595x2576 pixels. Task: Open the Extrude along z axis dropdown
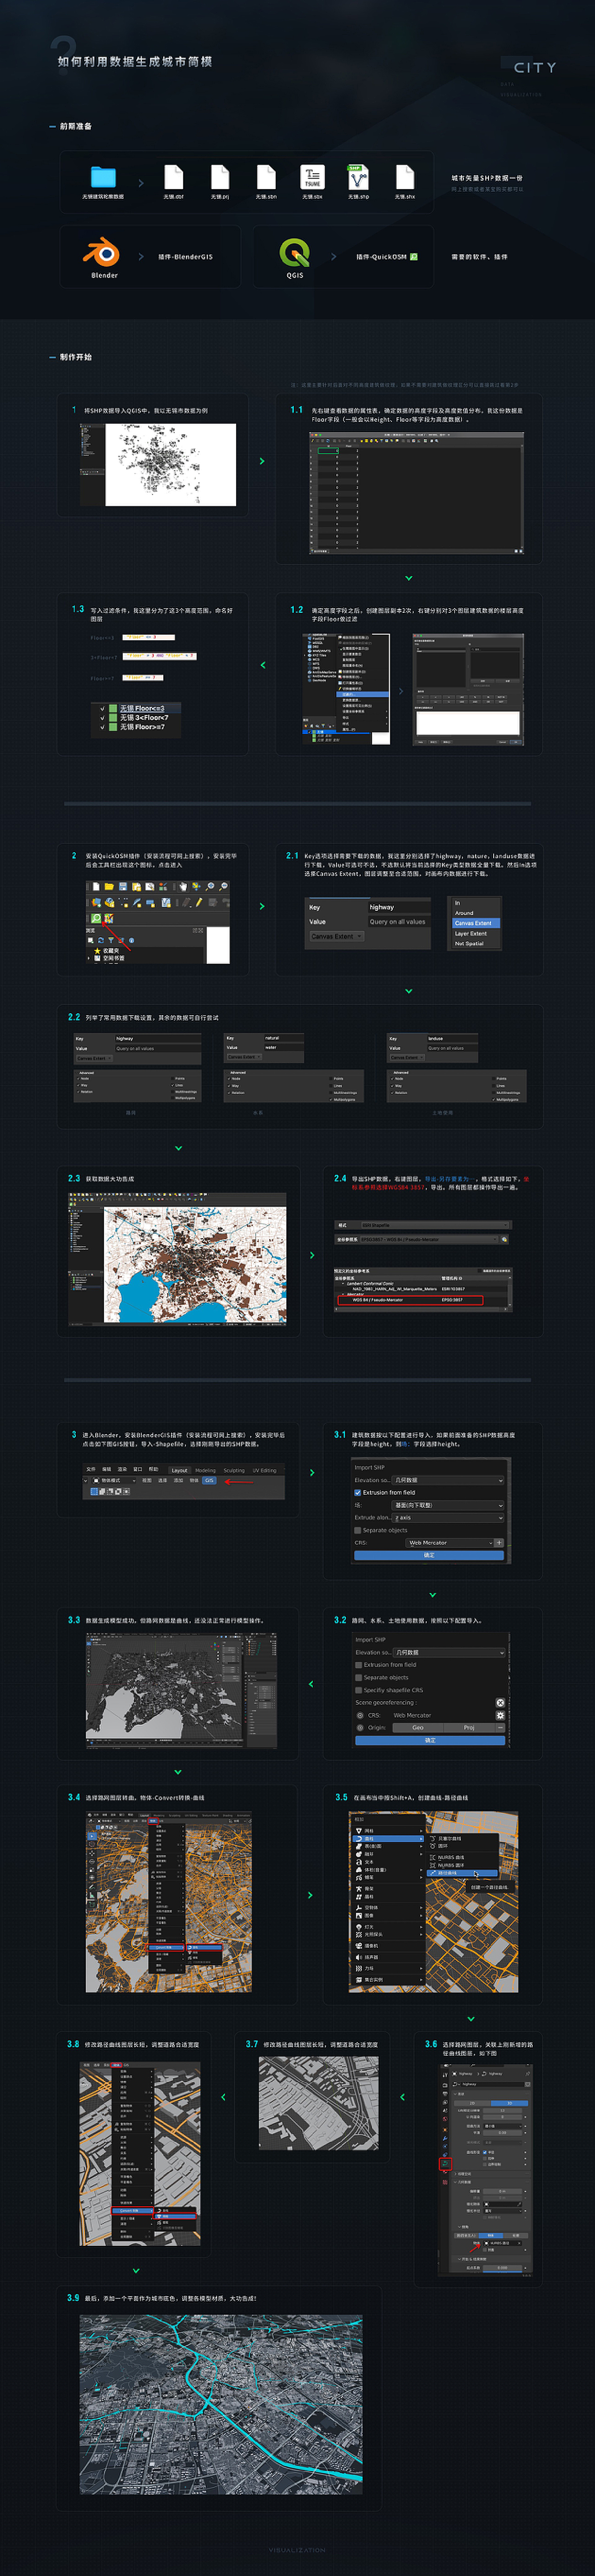coord(448,1517)
